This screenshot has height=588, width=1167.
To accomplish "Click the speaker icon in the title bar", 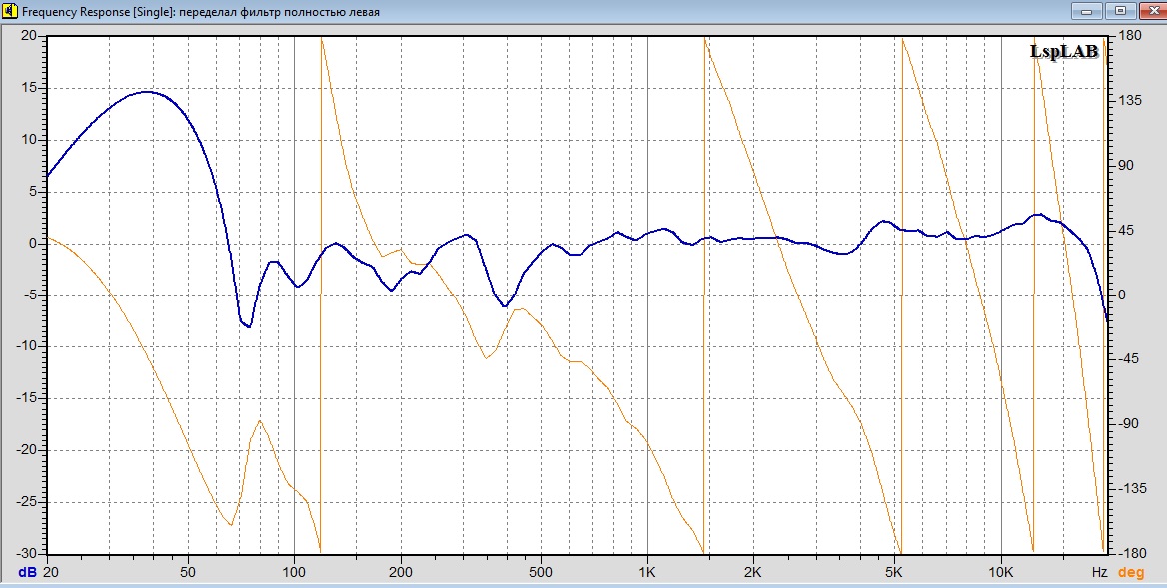I will 10,11.
